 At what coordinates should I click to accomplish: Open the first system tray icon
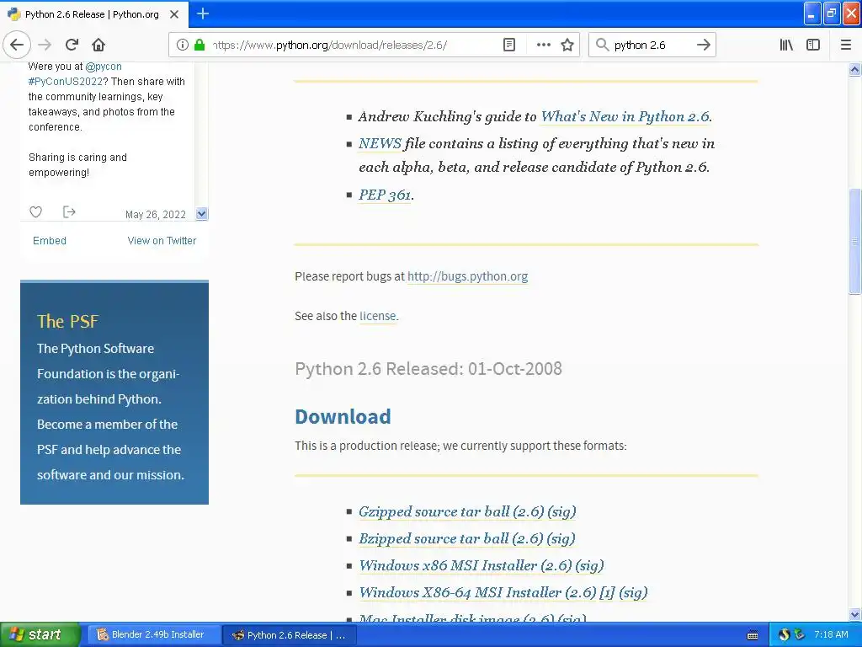click(x=784, y=634)
